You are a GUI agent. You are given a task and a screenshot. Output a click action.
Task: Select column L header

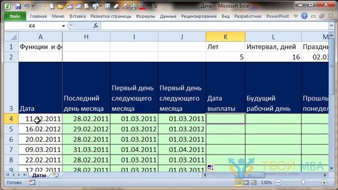pos(274,36)
